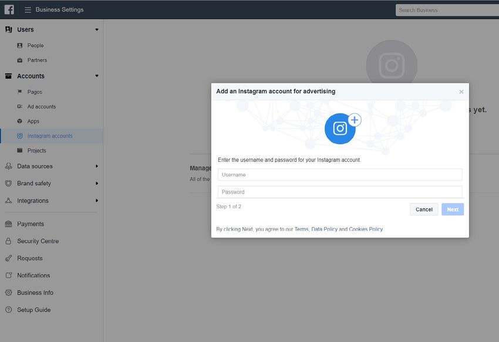Image resolution: width=499 pixels, height=342 pixels.
Task: Open the Payments page
Action: (x=31, y=224)
